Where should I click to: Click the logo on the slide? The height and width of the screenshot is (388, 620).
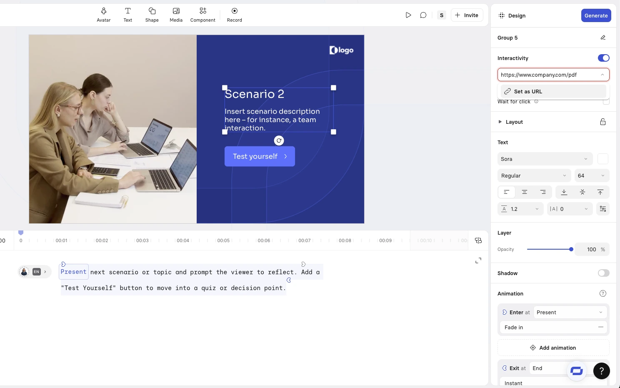pyautogui.click(x=341, y=50)
